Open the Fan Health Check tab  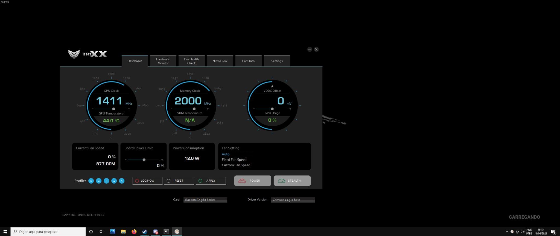[x=191, y=61]
